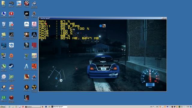Launch NVIDIA GeForce Experience shortcut

tap(11, 35)
